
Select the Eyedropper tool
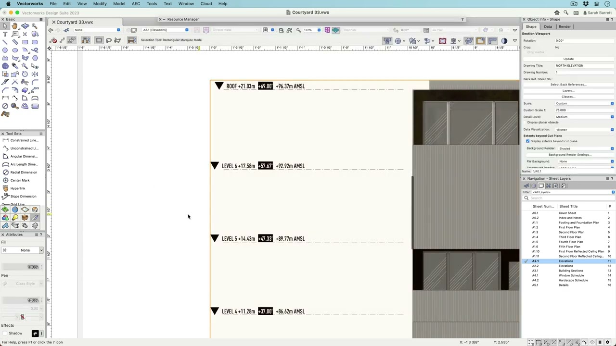(x=15, y=65)
